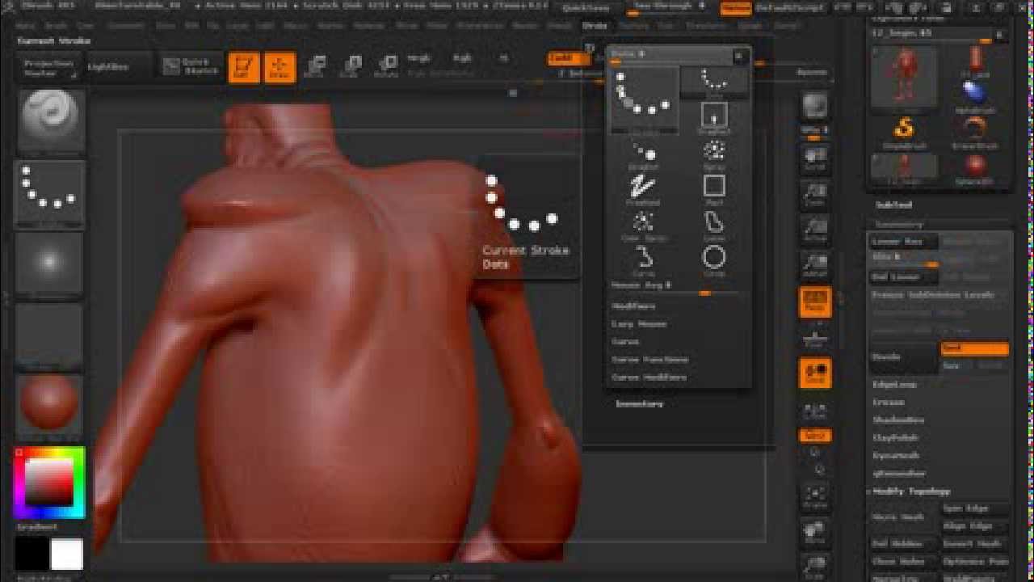The height and width of the screenshot is (582, 1034).
Task: Adjust the SDiv slider in Geometry
Action: [x=904, y=259]
